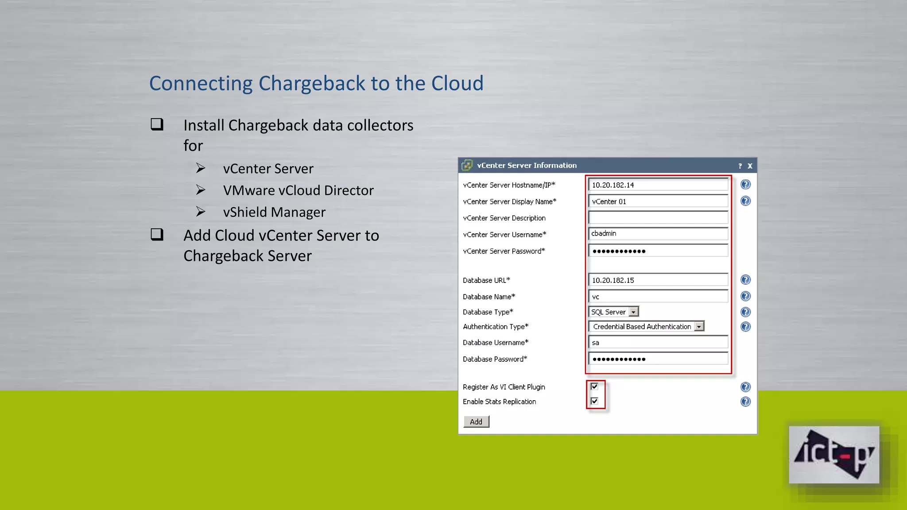
Task: Focus the Database Password field
Action: [658, 359]
